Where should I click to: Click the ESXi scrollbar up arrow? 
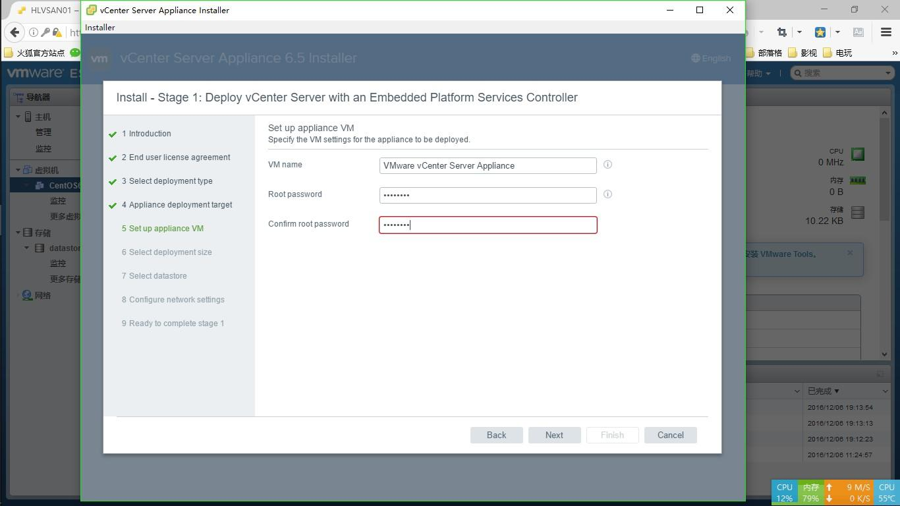pyautogui.click(x=884, y=113)
